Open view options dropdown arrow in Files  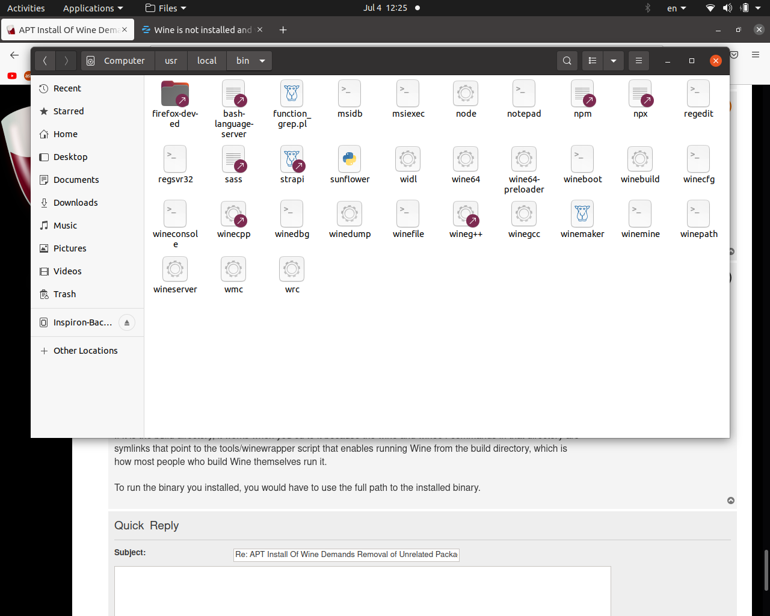pos(613,61)
